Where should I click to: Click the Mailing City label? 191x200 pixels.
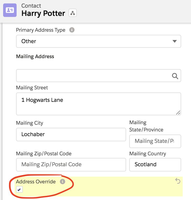(30, 123)
